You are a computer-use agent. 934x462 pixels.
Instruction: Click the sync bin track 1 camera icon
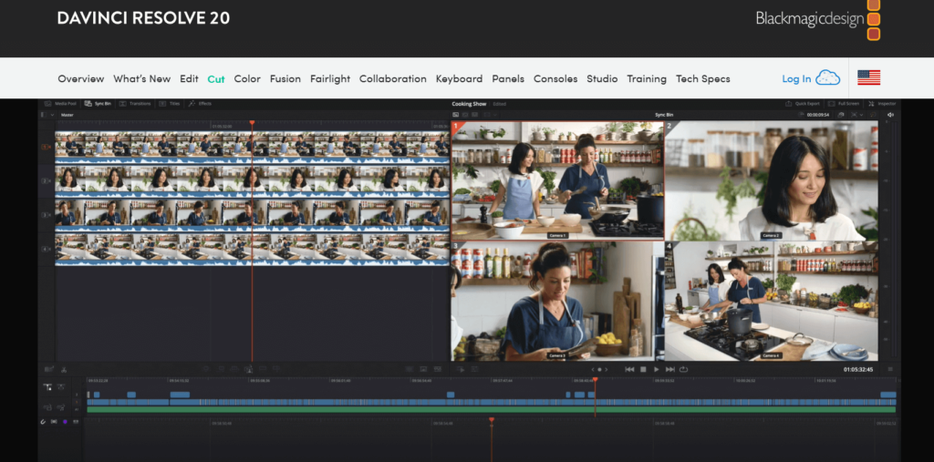[x=46, y=147]
